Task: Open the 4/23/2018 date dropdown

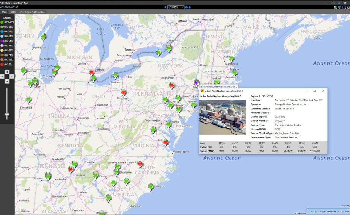Action: point(176,7)
